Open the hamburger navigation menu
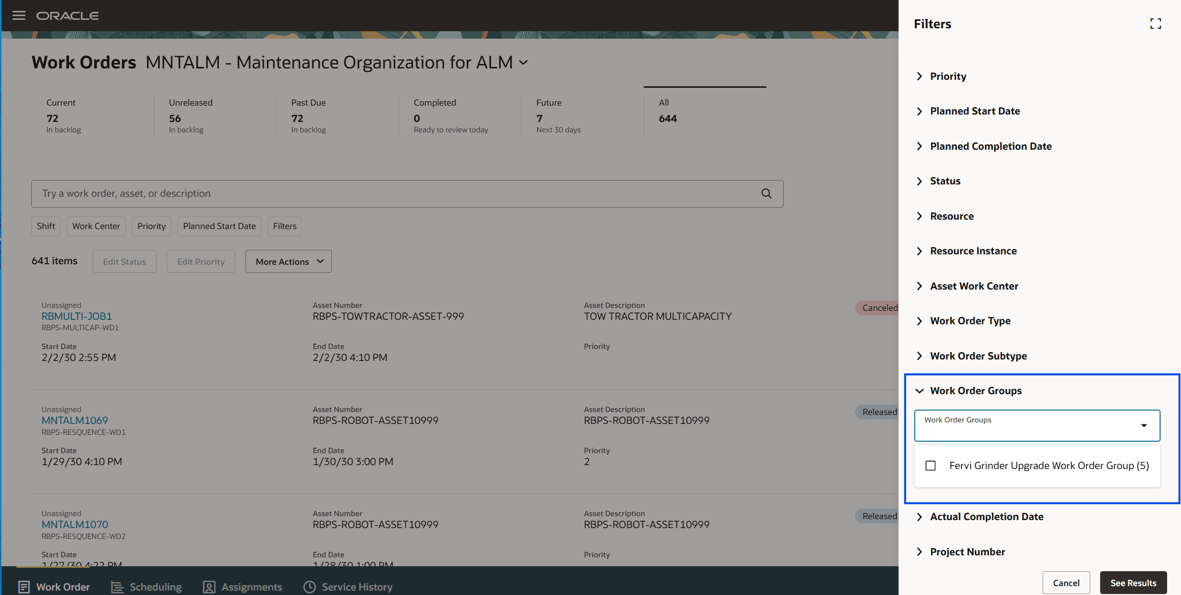The width and height of the screenshot is (1181, 595). point(19,15)
